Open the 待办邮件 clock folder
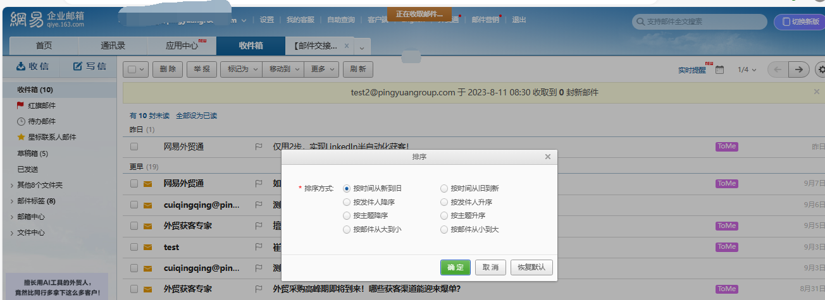 pos(41,121)
